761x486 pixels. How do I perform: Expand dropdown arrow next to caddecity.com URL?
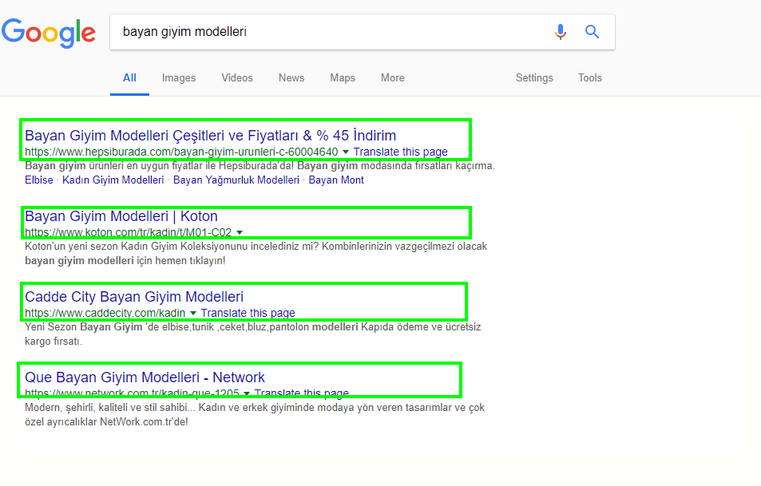point(193,314)
